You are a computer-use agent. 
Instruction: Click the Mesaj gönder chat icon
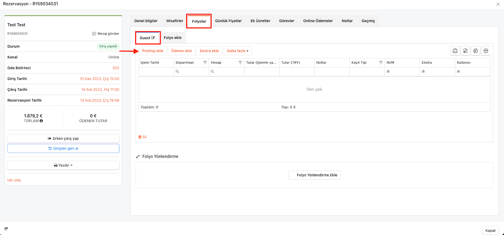click(x=94, y=34)
